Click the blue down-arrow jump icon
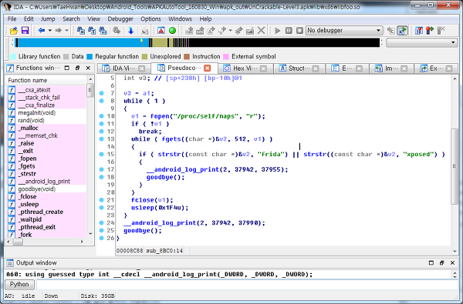This screenshot has height=304, width=463. click(130, 30)
